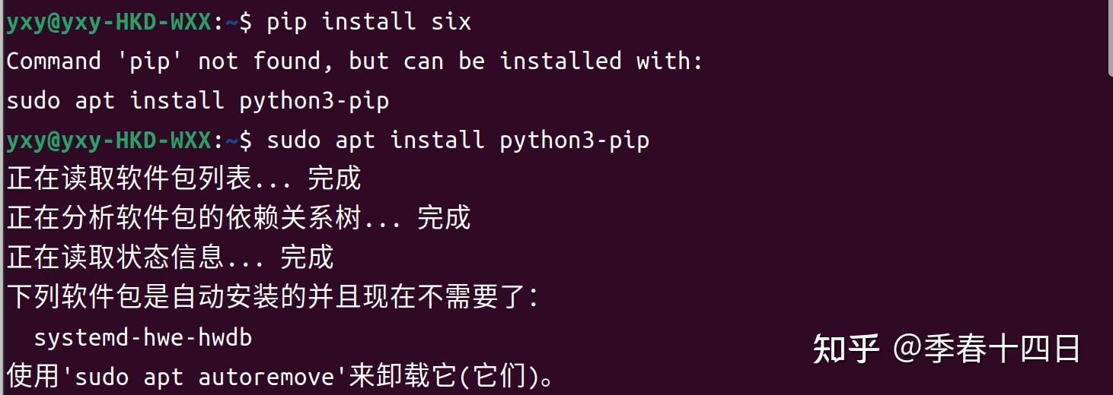Click the typed 'pip install six' command
Screen dimensions: 1113x395
(x=368, y=22)
